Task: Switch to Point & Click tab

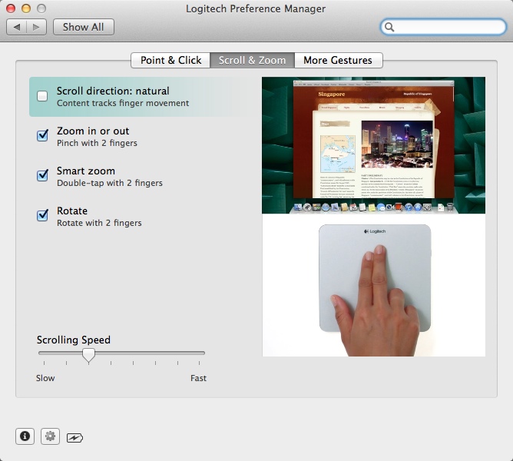Action: [170, 60]
